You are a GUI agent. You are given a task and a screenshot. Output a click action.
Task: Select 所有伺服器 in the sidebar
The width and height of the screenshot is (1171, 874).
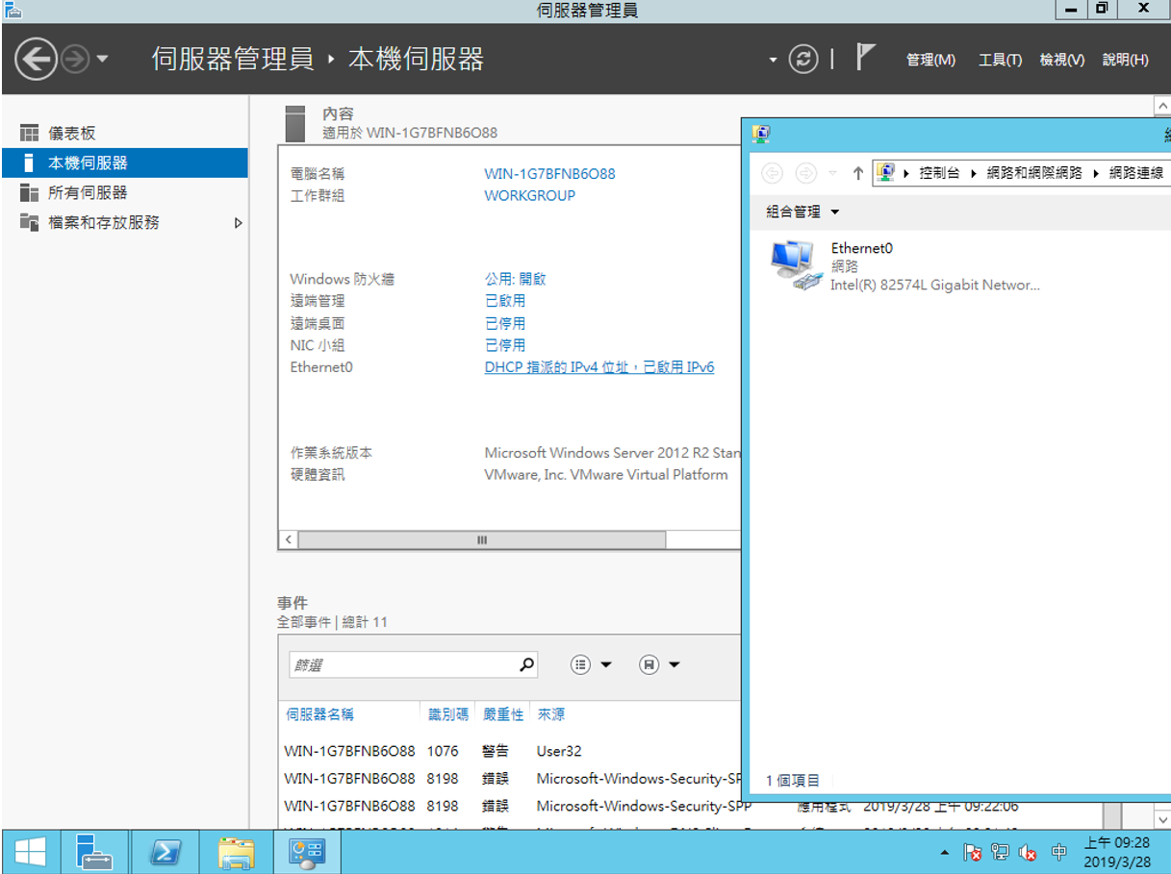pyautogui.click(x=124, y=192)
